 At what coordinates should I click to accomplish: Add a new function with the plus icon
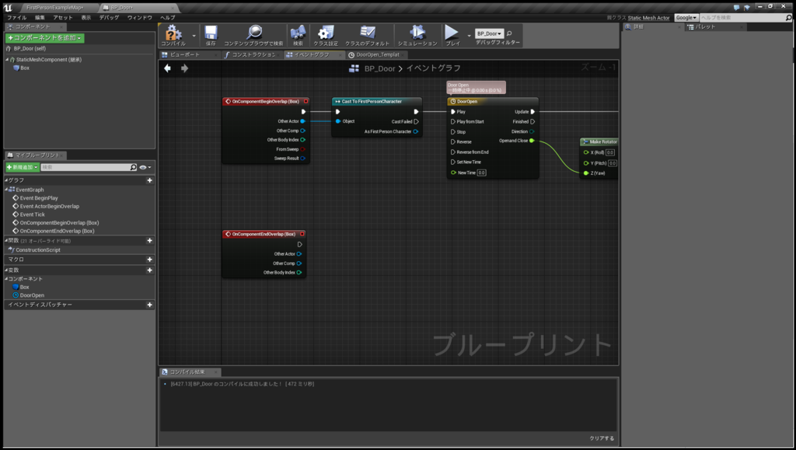click(x=149, y=240)
